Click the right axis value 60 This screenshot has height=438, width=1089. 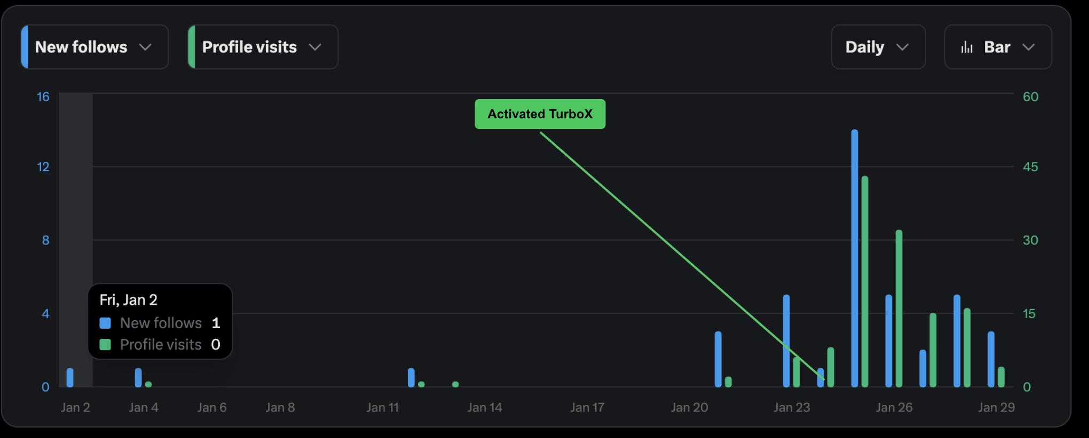(1030, 97)
